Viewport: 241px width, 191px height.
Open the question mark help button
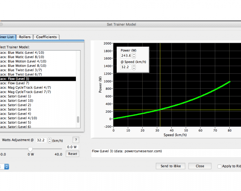click(x=76, y=140)
